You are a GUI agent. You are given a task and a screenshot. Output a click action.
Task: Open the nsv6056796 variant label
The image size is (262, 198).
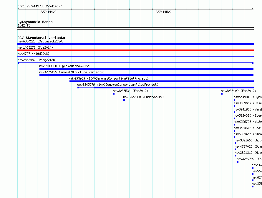[248, 122]
